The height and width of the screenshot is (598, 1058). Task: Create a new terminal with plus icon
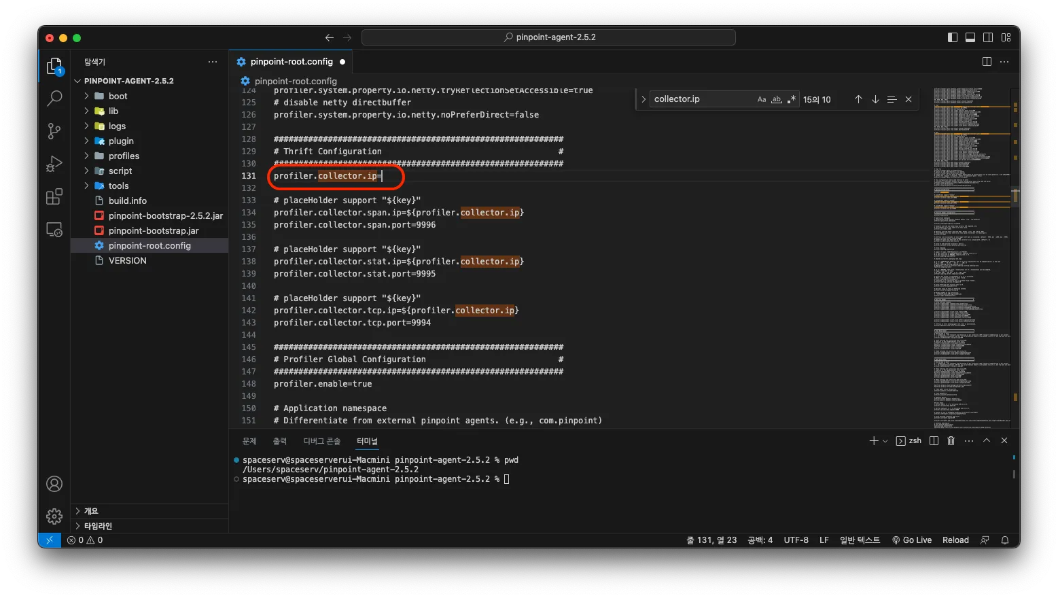click(x=874, y=441)
